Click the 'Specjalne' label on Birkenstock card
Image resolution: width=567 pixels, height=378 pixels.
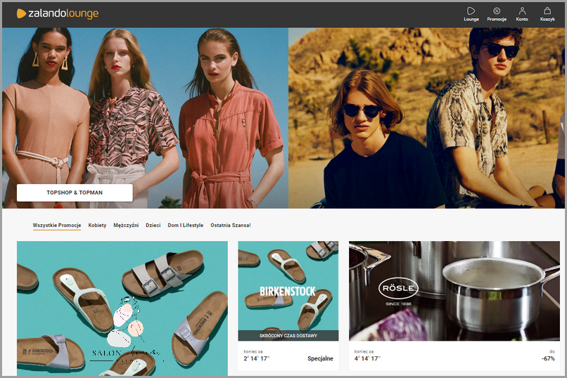[320, 358]
